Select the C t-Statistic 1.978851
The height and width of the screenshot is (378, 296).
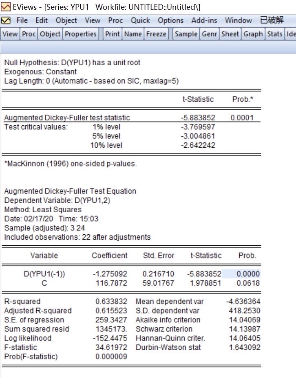coord(205,283)
